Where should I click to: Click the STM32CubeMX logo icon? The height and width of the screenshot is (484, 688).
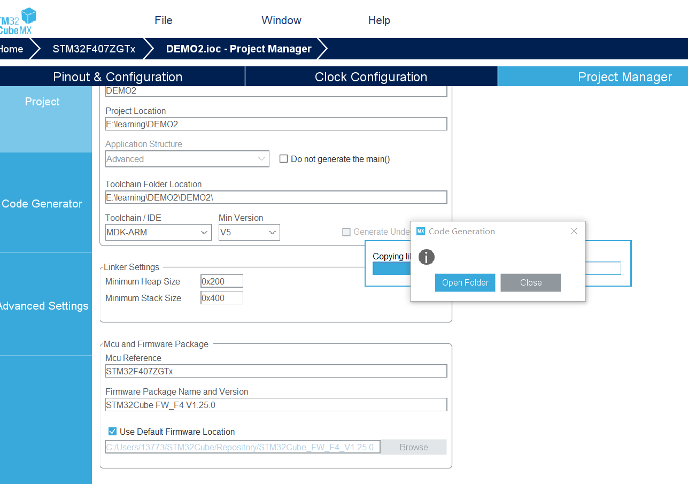point(18,21)
